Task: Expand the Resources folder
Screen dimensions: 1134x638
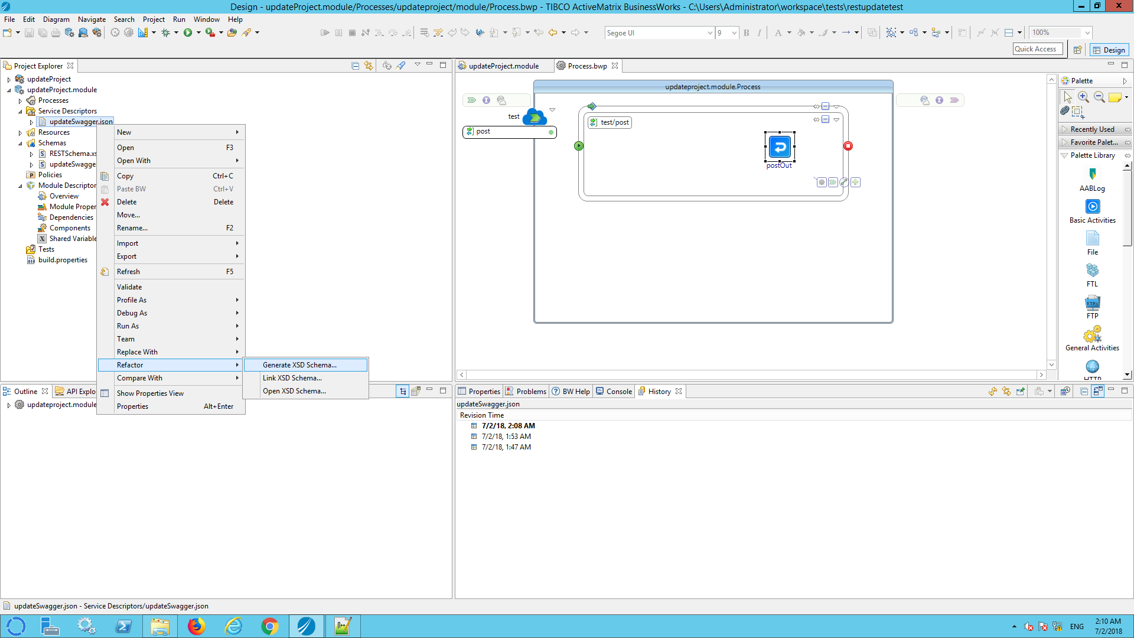Action: point(20,132)
